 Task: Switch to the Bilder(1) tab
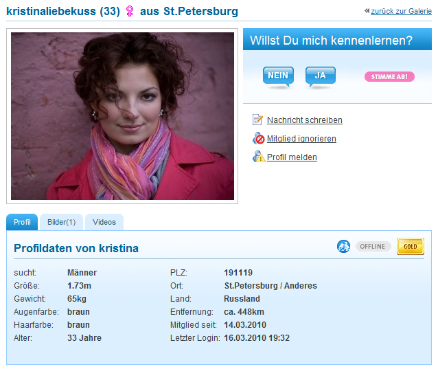62,222
